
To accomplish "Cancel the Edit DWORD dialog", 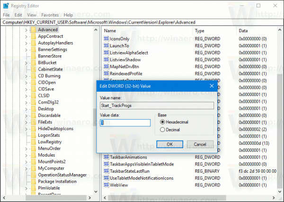I will (200, 144).
